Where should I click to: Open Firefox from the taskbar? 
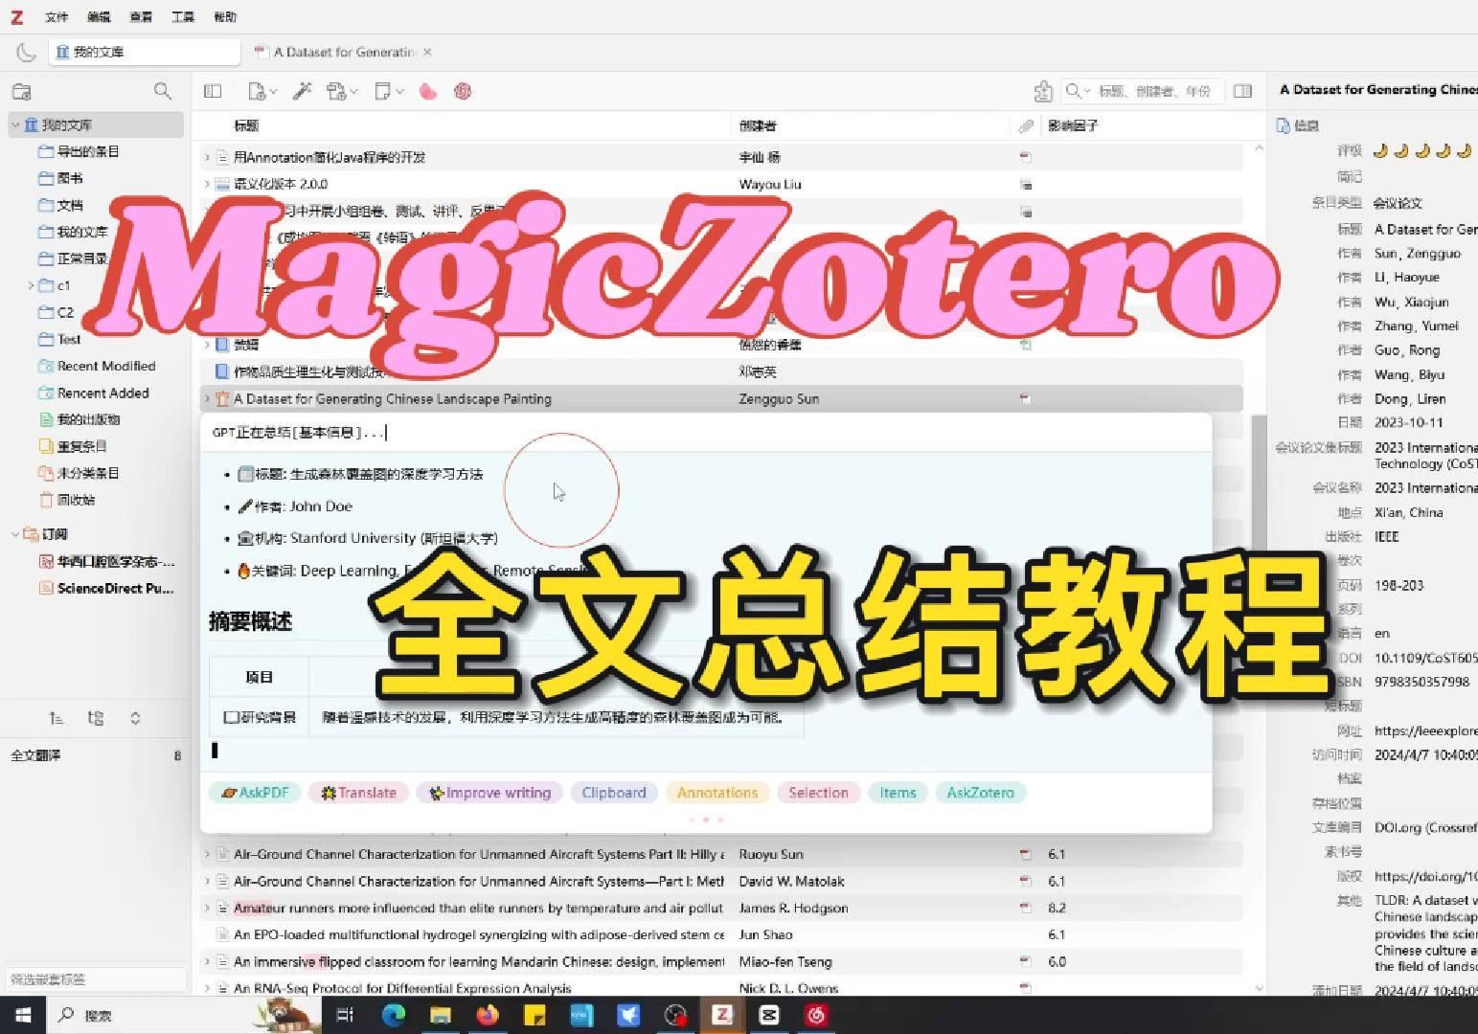(488, 1015)
